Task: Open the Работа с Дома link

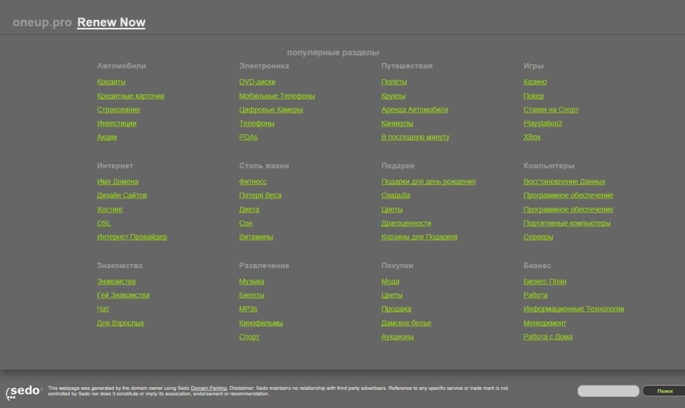Action: click(547, 337)
